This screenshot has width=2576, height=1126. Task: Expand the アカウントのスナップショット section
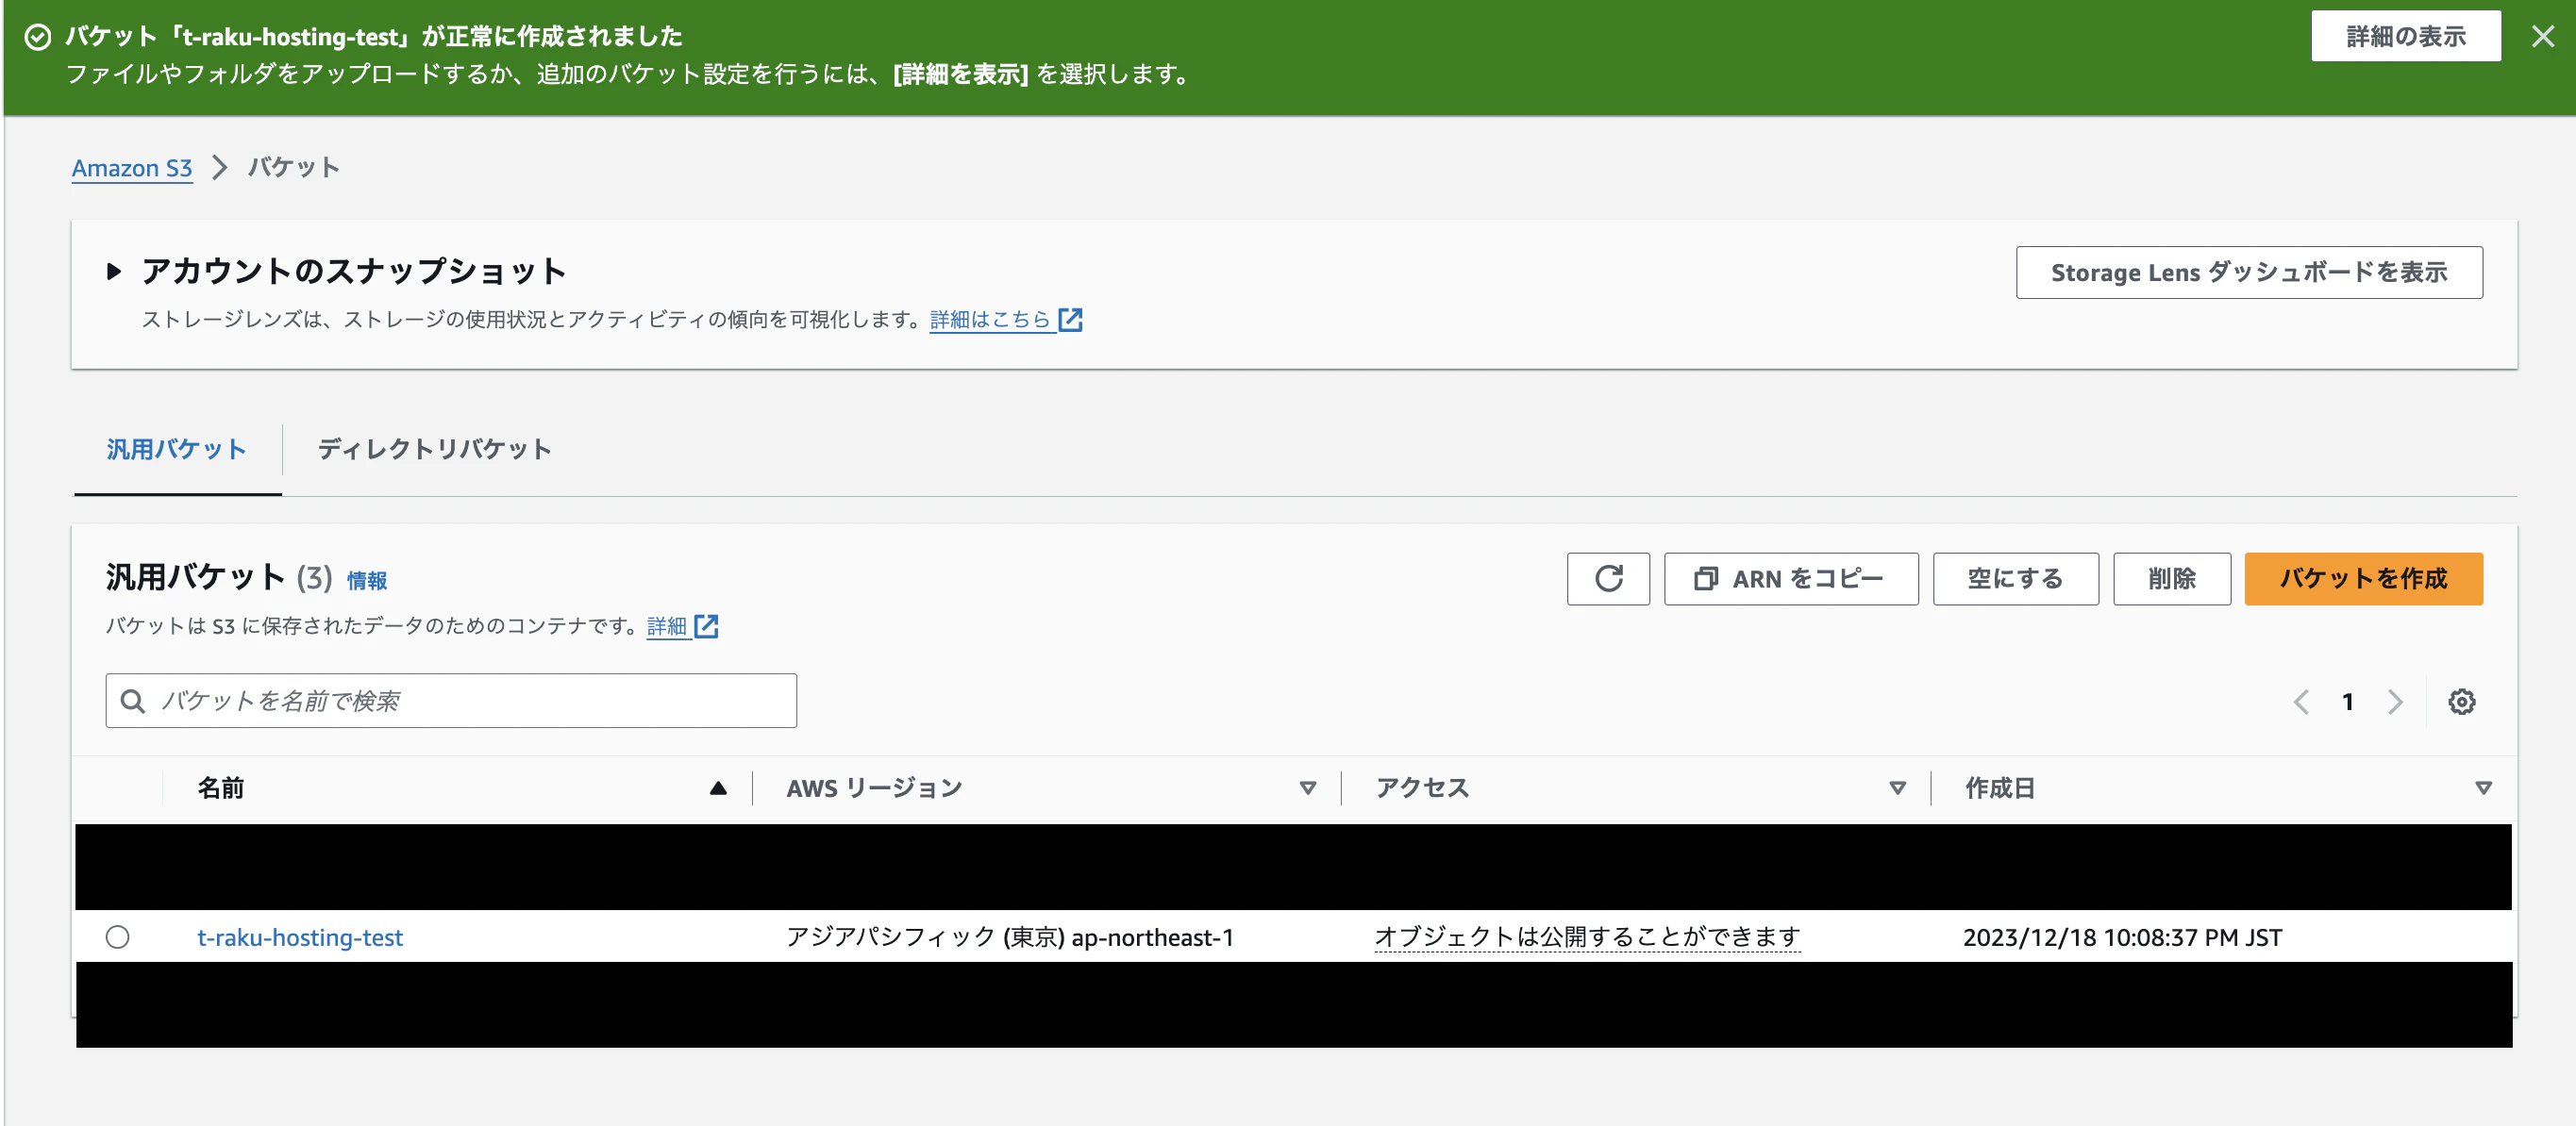point(113,271)
